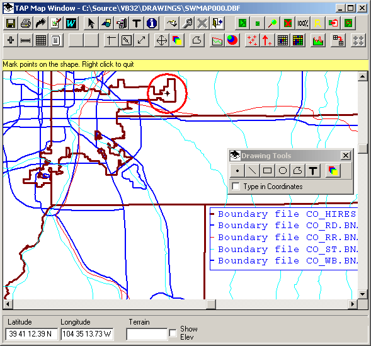Click the Longitude input field
Image resolution: width=371 pixels, height=346 pixels.
[x=87, y=334]
